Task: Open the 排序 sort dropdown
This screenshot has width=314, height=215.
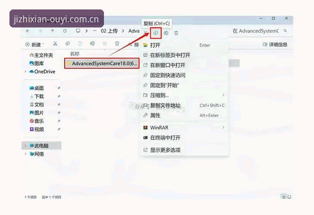Action: (134, 44)
